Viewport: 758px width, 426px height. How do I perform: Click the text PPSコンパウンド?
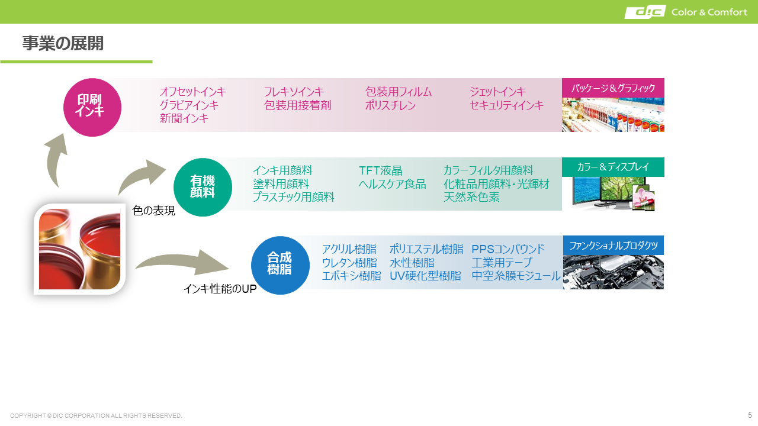point(508,249)
